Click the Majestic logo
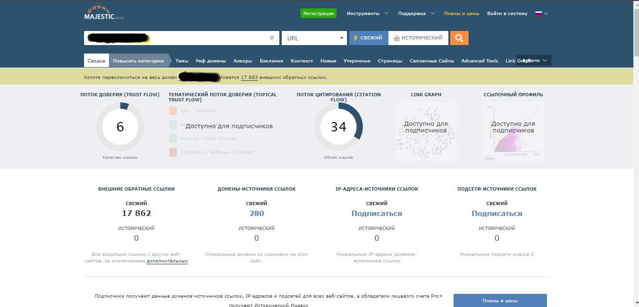639x307 pixels. pyautogui.click(x=104, y=13)
